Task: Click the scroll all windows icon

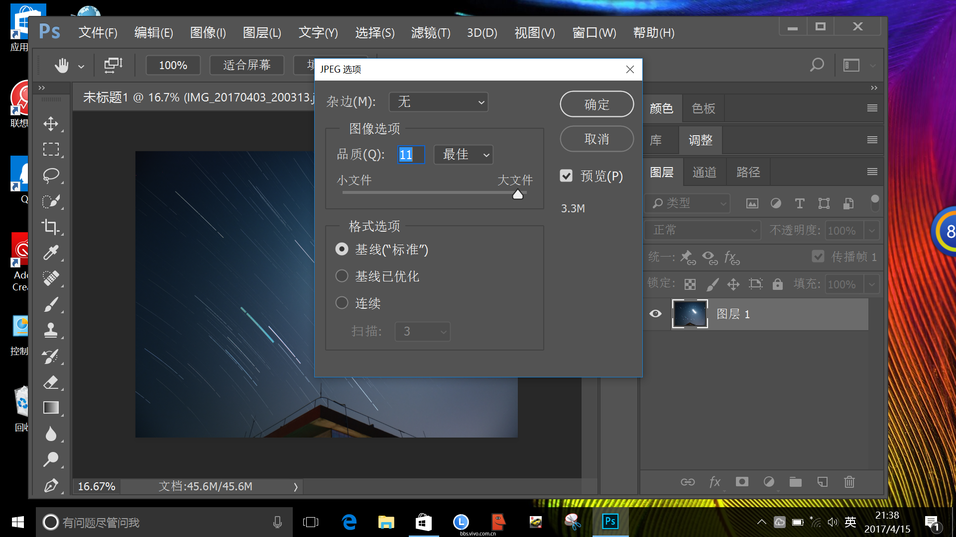Action: 114,65
